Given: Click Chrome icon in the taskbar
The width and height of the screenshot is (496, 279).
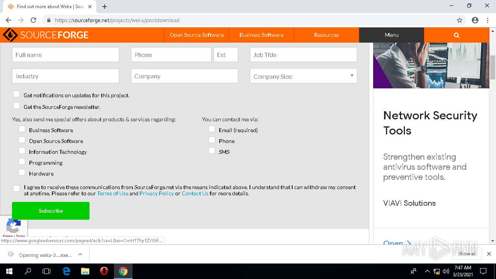Looking at the screenshot, I should click(123, 271).
